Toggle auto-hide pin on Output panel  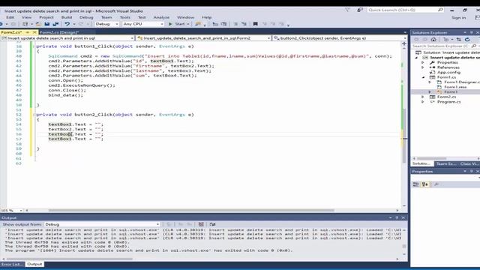(397, 217)
